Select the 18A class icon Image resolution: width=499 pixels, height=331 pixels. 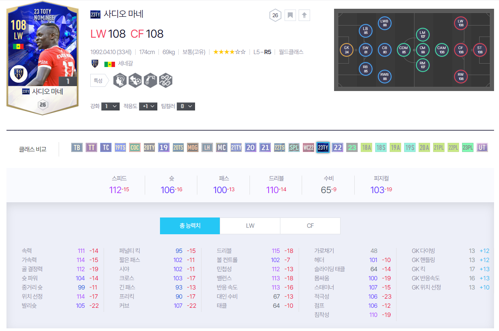click(366, 147)
